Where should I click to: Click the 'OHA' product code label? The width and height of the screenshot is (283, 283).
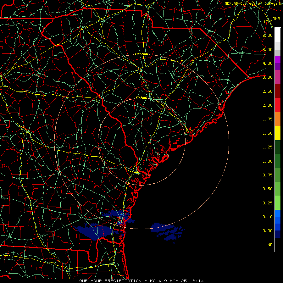click(276, 19)
